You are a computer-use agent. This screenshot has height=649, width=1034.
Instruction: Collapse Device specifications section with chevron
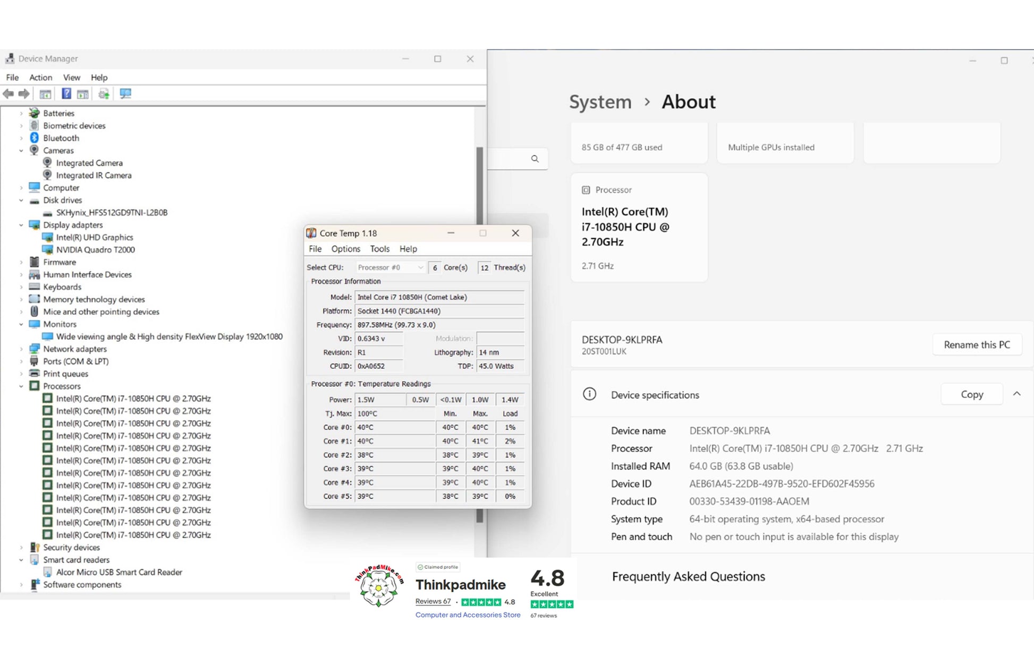pyautogui.click(x=1016, y=394)
